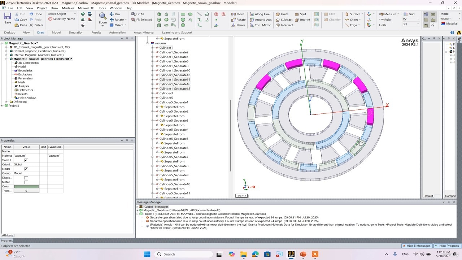Enable the Material Appearance checkbox

point(26,182)
